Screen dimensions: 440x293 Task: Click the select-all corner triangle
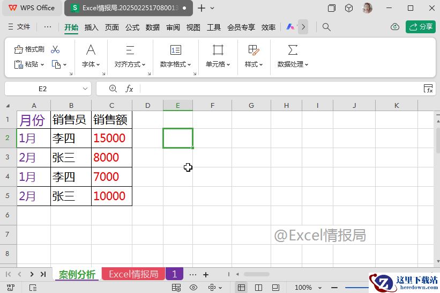[8, 106]
